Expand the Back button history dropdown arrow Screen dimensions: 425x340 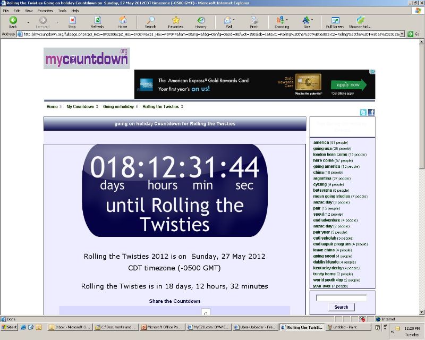pos(28,22)
